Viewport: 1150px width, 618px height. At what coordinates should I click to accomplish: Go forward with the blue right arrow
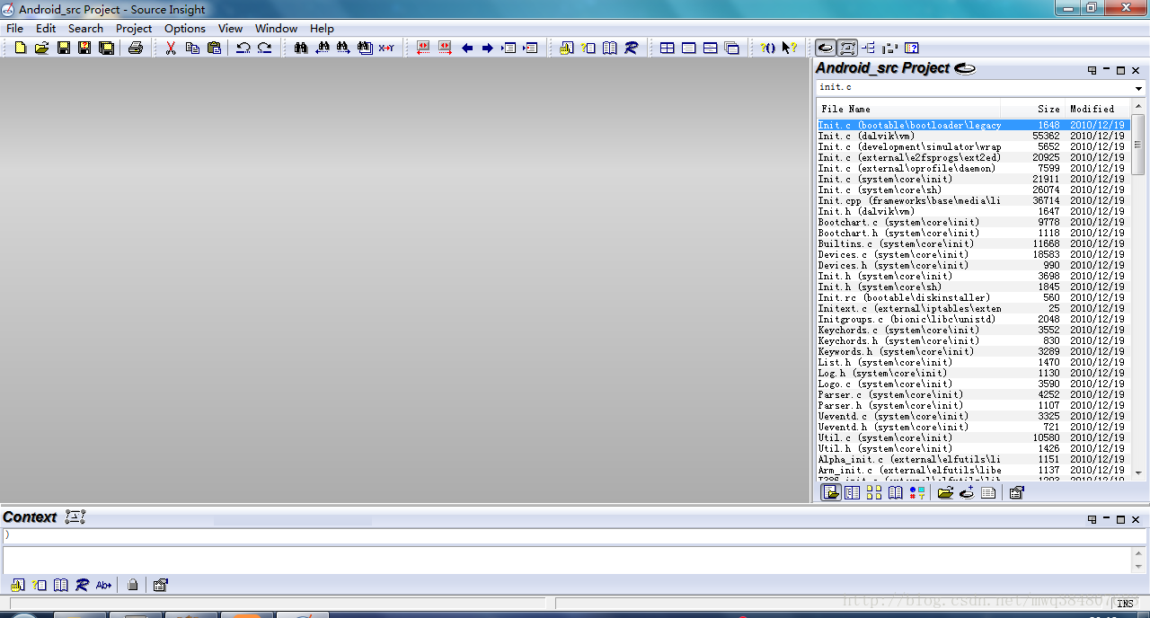488,48
